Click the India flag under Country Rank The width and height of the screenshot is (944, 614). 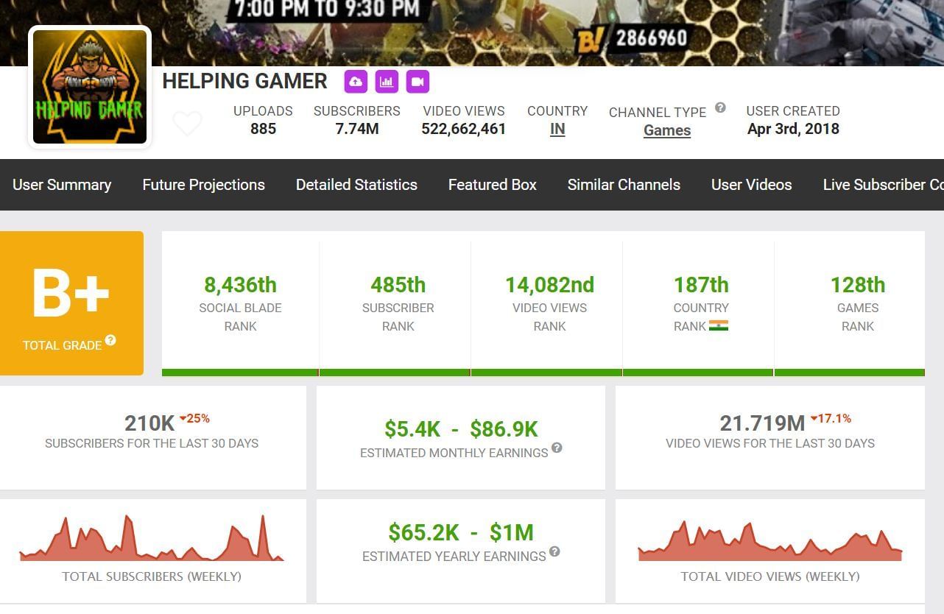coord(718,326)
